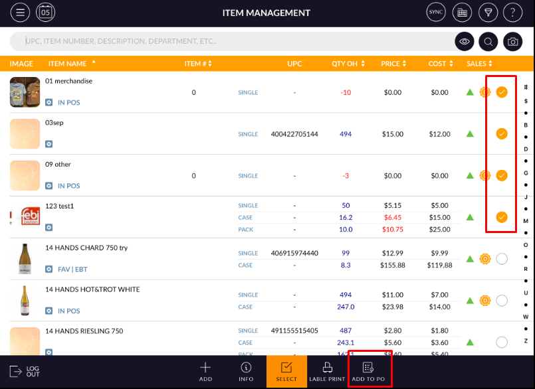
Task: Open the calendar 05 icon
Action: 45,12
